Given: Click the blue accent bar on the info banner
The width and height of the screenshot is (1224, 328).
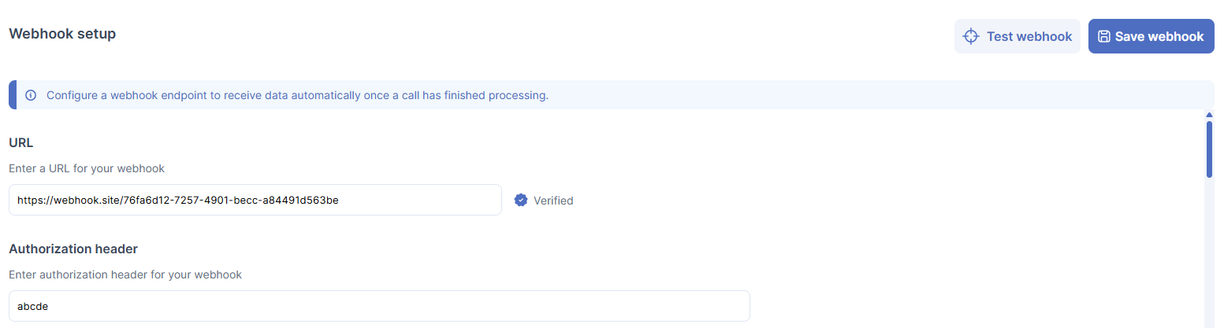Looking at the screenshot, I should (x=12, y=94).
